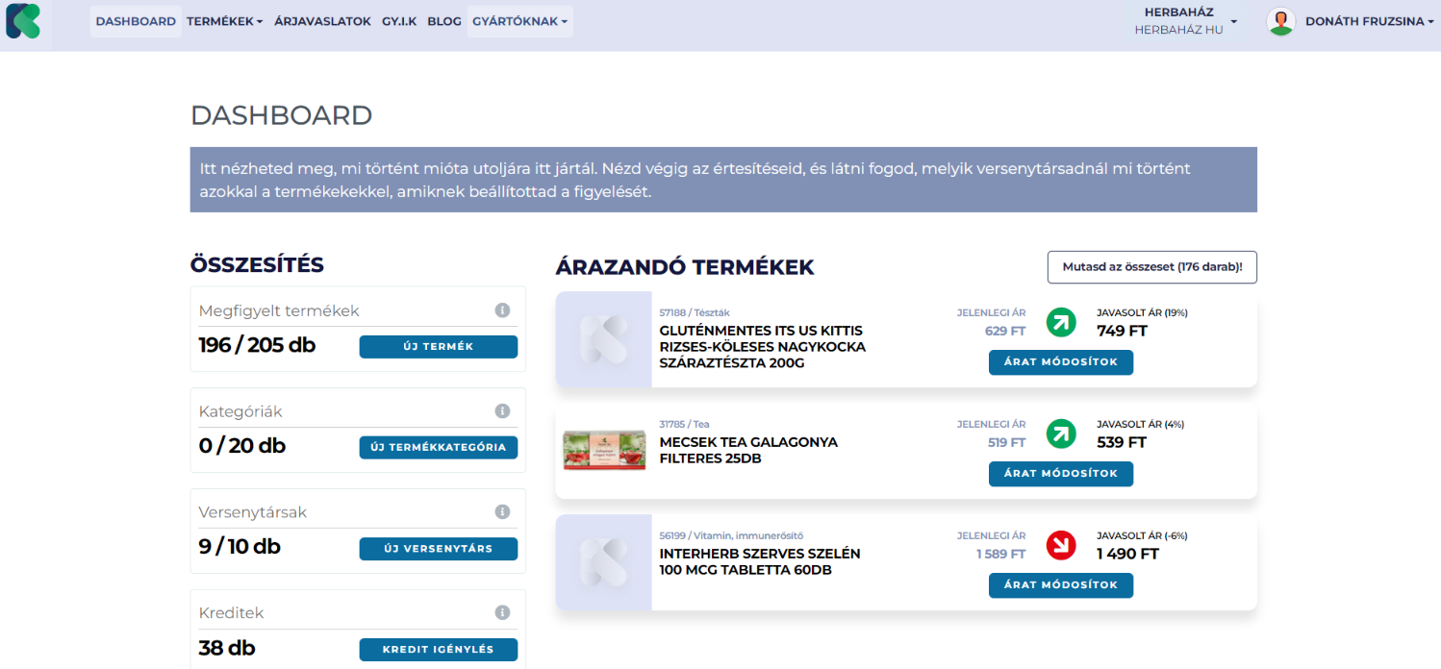
Task: Click the info icon beside Versenytársak
Action: (x=503, y=510)
